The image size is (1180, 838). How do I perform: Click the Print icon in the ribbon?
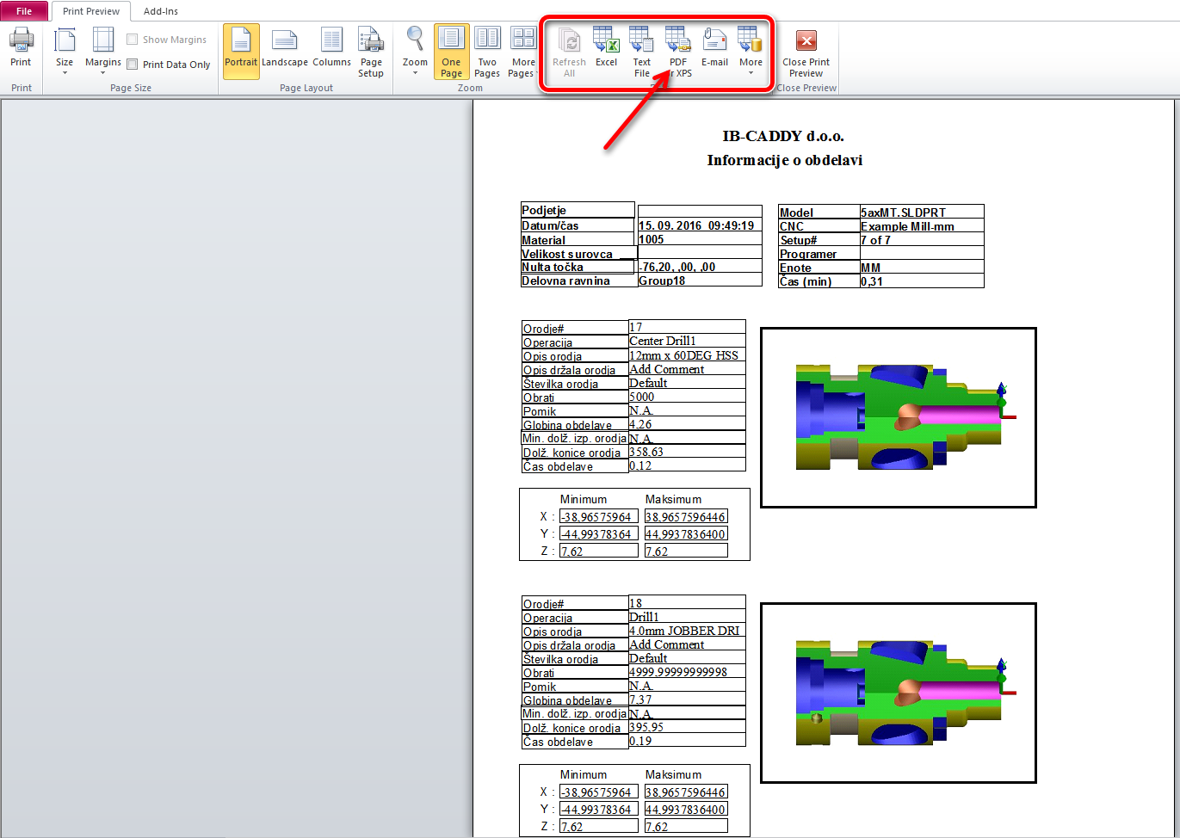click(21, 48)
